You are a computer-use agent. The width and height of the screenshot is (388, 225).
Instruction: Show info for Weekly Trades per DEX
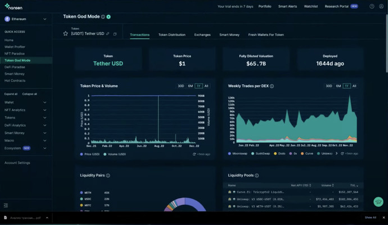[272, 86]
